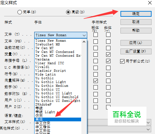155x134 pixels.
Task: Pick the plain Tw Cen MT font
Action: [58, 48]
